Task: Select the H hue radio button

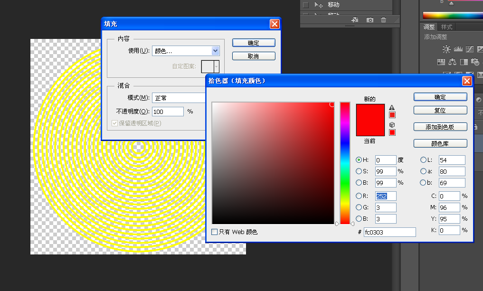Action: 359,160
